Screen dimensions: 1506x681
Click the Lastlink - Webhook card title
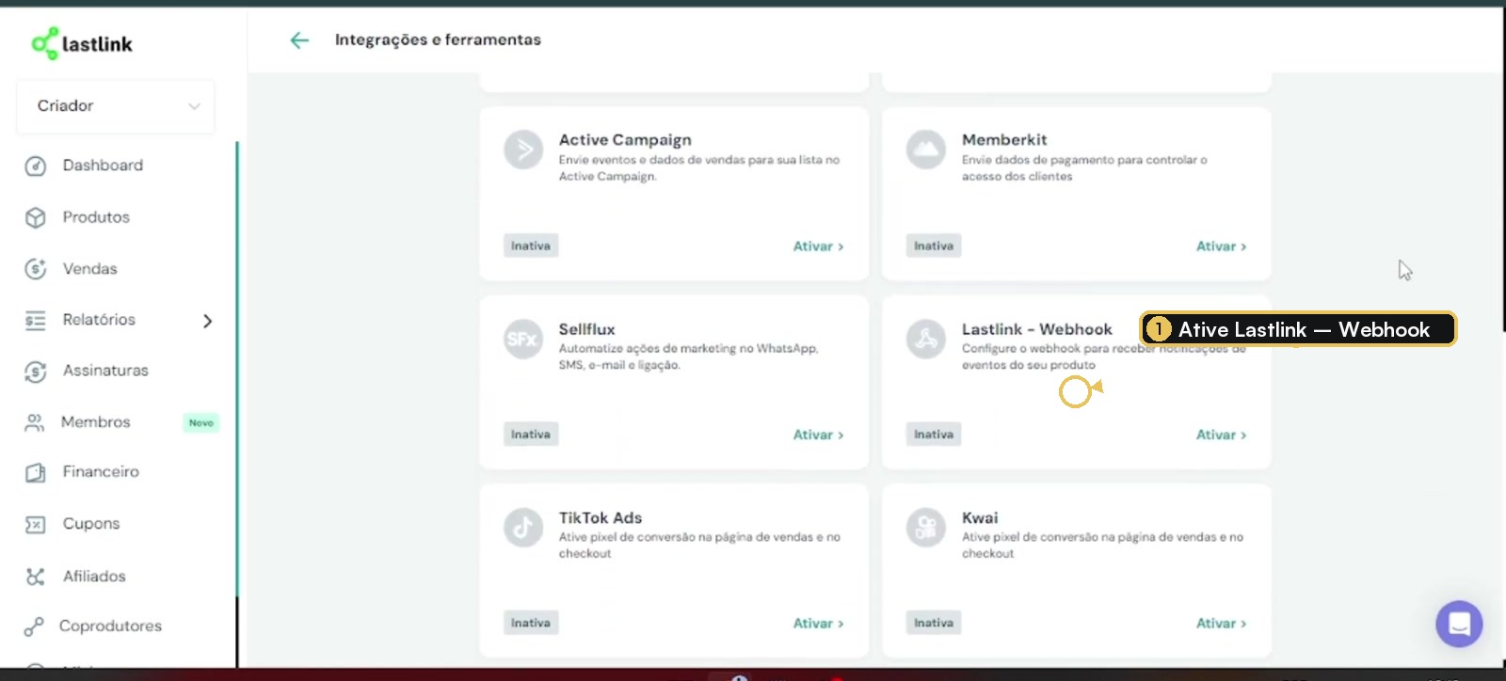click(1036, 329)
